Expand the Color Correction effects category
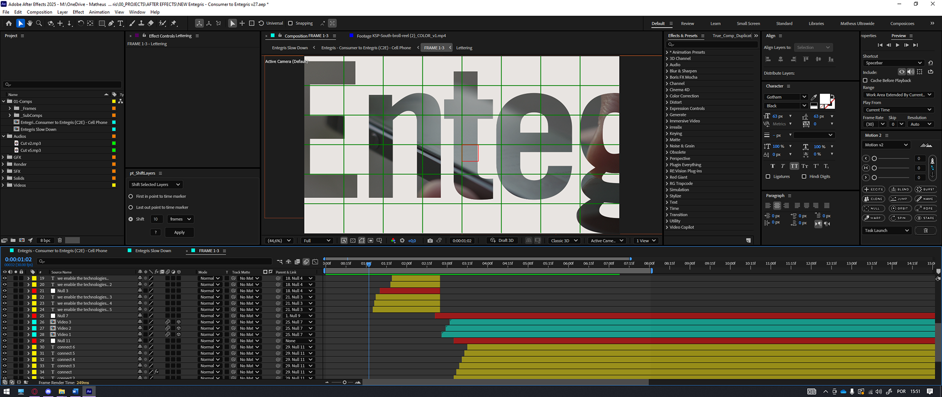Image resolution: width=942 pixels, height=397 pixels. [x=667, y=96]
